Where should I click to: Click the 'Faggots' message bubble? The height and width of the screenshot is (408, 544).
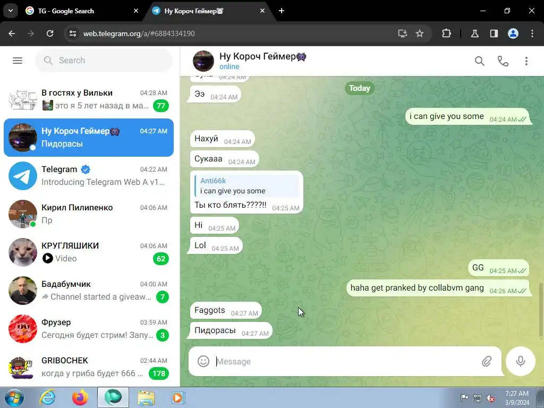pyautogui.click(x=226, y=310)
